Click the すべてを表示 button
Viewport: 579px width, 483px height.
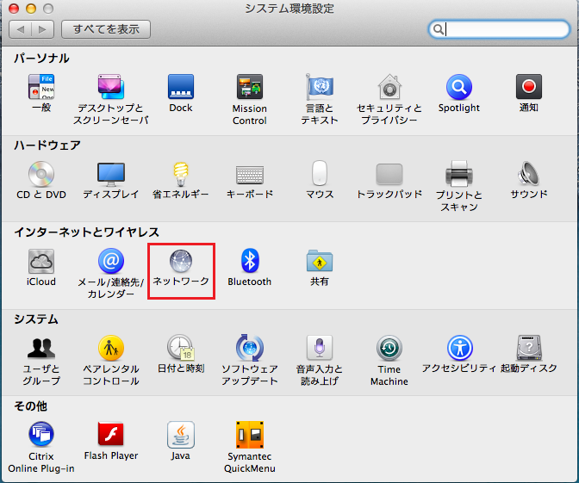(x=106, y=29)
